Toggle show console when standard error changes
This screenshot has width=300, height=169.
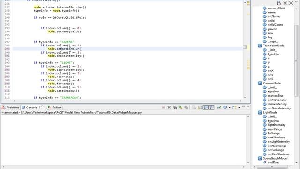211,108
